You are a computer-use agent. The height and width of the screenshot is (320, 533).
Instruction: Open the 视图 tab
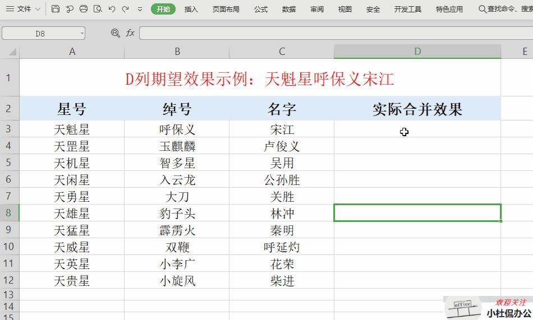tap(344, 9)
